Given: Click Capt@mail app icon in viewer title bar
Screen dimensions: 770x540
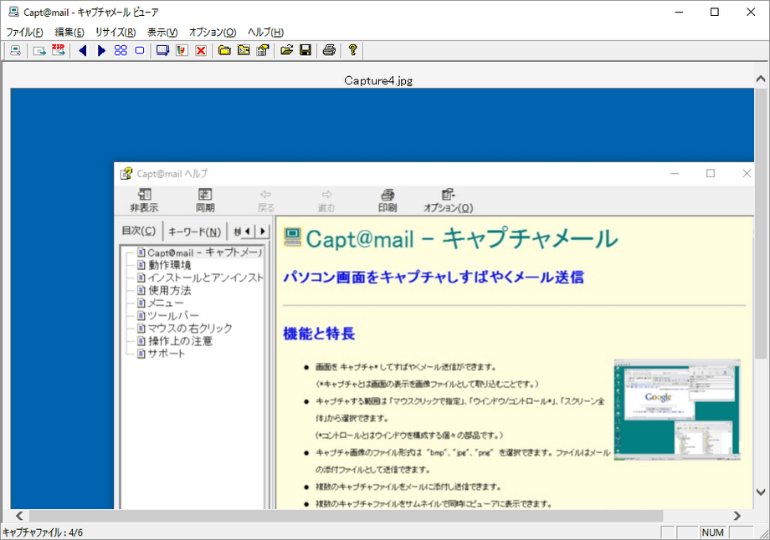Looking at the screenshot, I should [x=13, y=12].
